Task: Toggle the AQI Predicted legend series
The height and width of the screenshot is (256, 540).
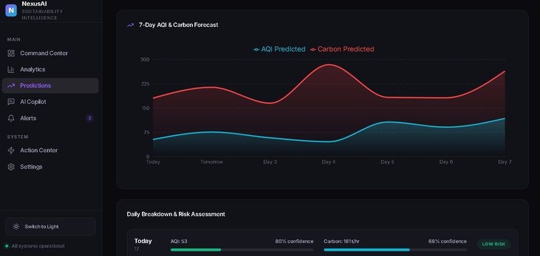Action: click(x=279, y=50)
